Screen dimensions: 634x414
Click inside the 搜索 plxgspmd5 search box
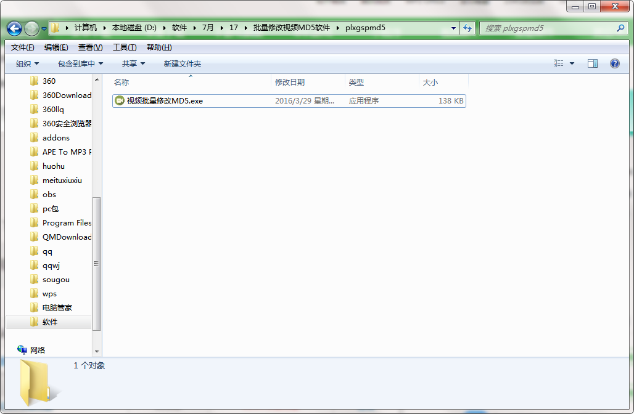(548, 28)
